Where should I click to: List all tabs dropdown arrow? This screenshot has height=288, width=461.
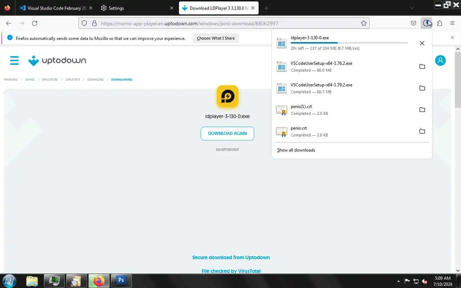pyautogui.click(x=412, y=8)
